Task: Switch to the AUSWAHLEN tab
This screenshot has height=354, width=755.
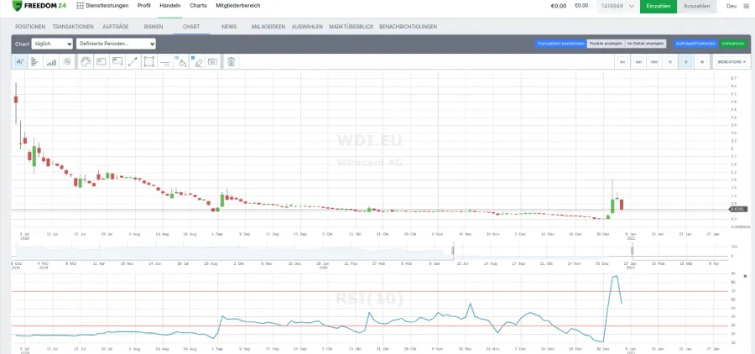Action: pos(307,27)
